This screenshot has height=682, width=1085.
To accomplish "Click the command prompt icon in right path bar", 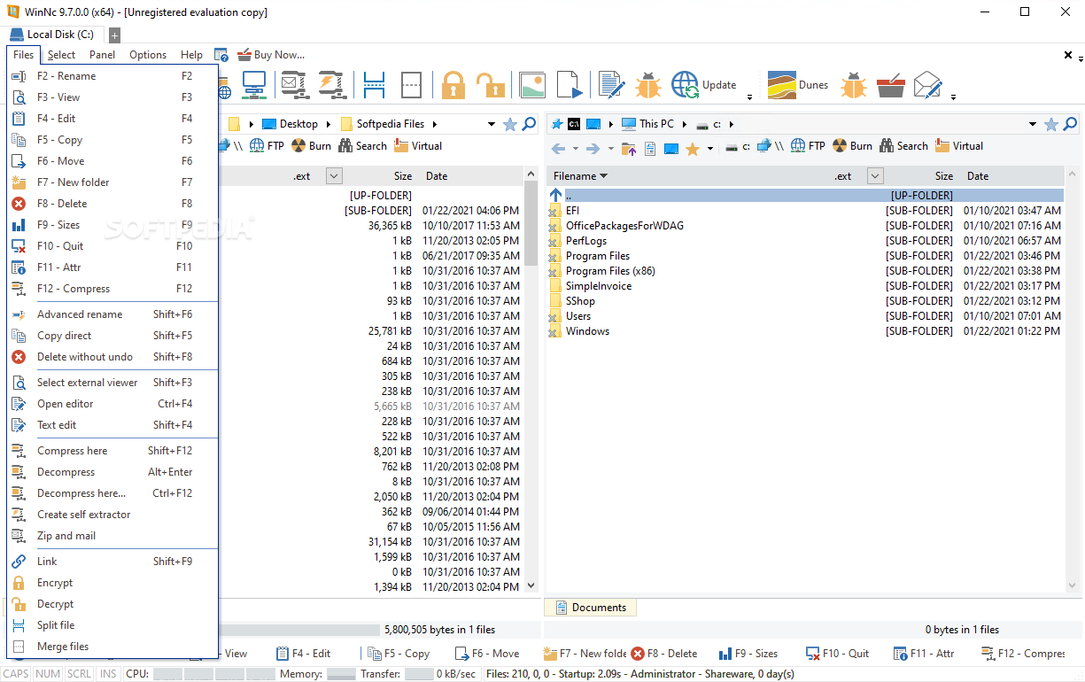I will [574, 124].
